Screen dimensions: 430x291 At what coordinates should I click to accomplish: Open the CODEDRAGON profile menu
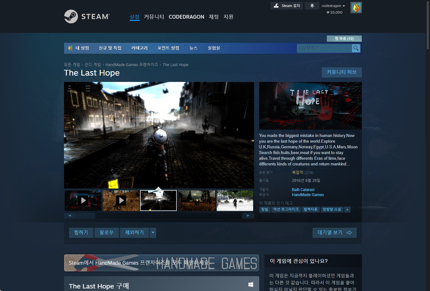(x=186, y=17)
